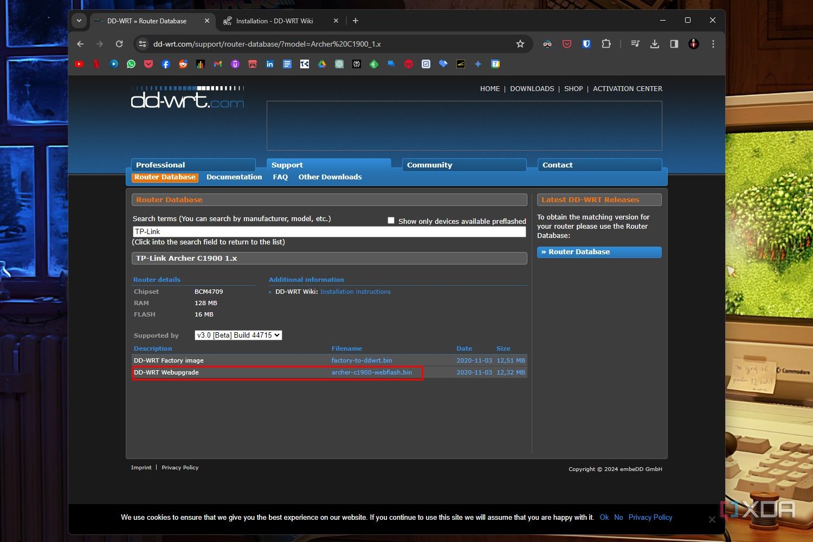The image size is (813, 542).
Task: Accept cookies with the Ok link
Action: 604,517
